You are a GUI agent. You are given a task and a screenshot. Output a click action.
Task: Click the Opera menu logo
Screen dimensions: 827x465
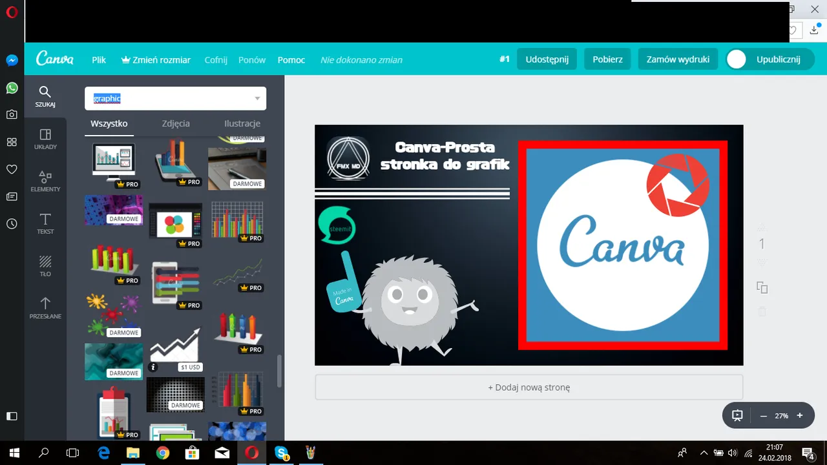click(12, 12)
